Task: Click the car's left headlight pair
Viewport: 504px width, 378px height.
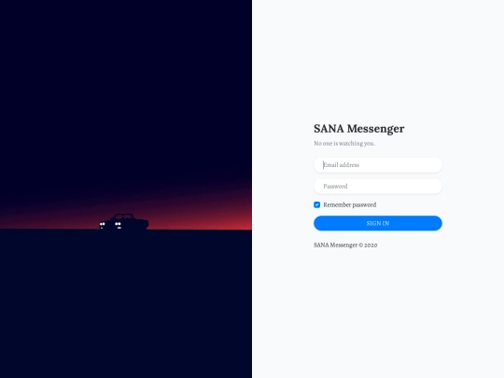Action: 103,224
